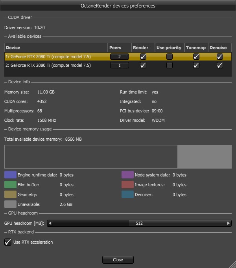Toggle Denoise checkbox for device 2
This screenshot has width=236, height=268.
[x=220, y=65]
